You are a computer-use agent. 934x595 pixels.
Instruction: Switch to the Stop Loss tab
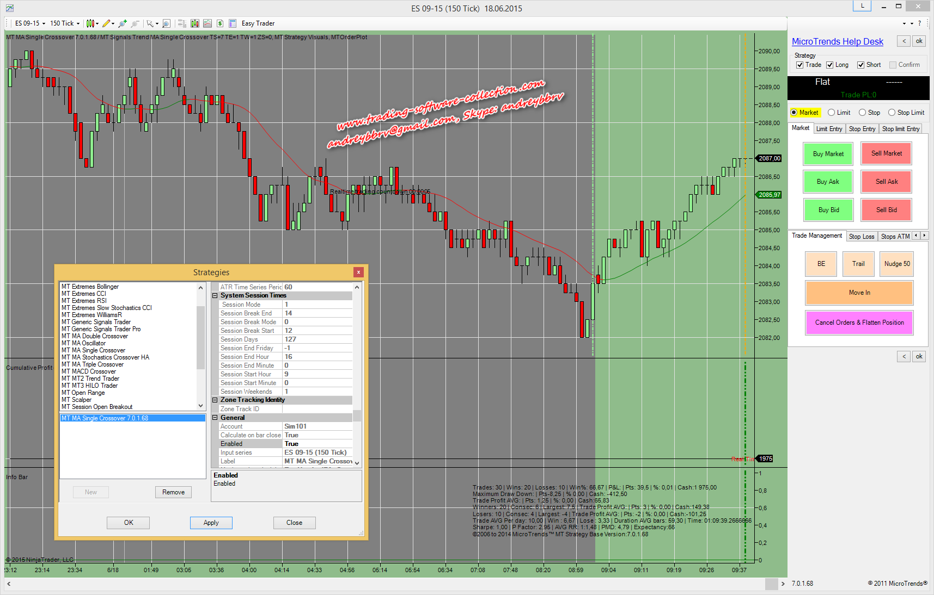pos(861,237)
